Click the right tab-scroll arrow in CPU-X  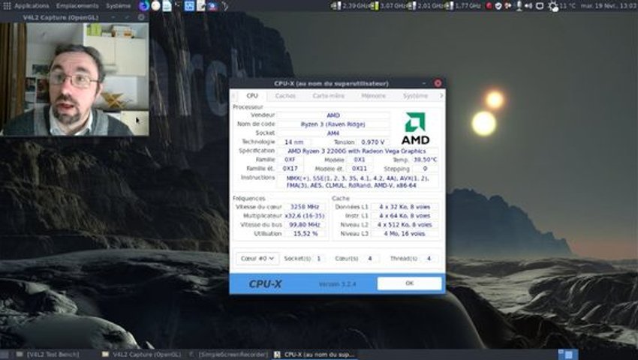pos(441,96)
